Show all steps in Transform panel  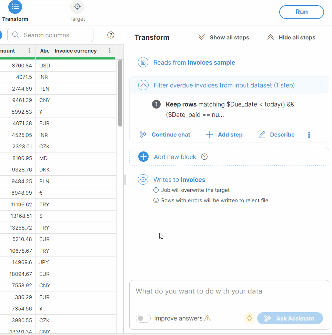(x=224, y=37)
